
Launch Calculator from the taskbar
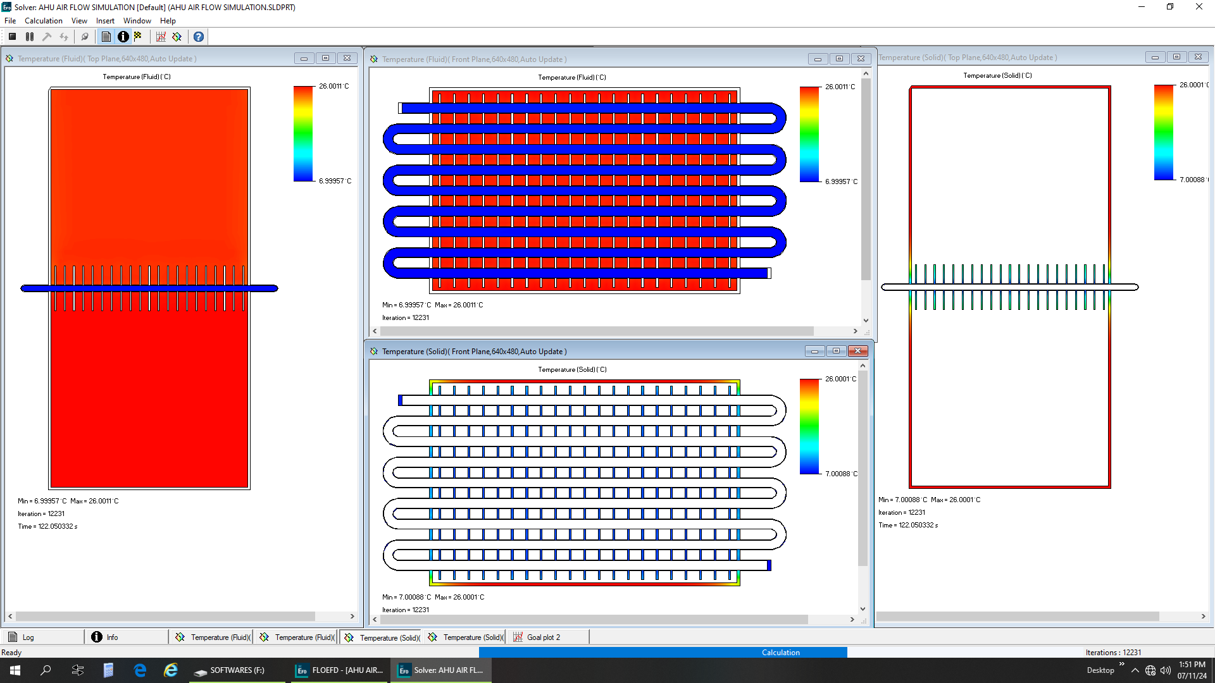pos(108,670)
